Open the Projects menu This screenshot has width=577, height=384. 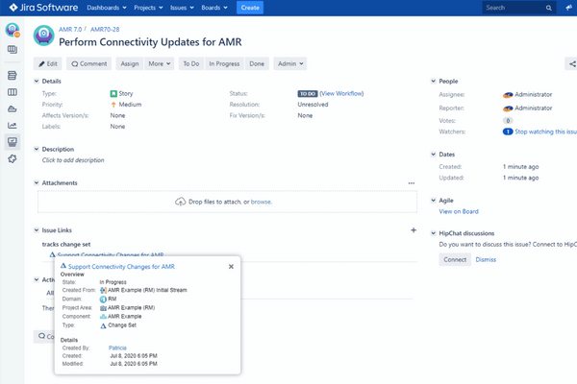(148, 8)
